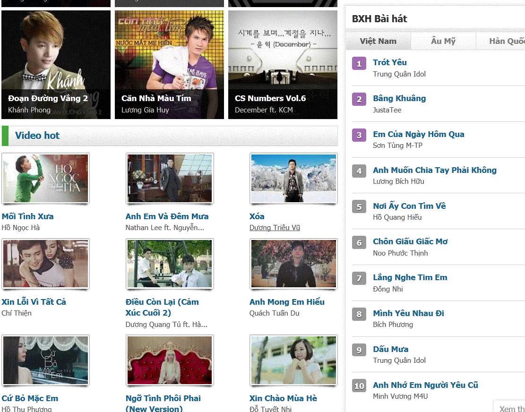This screenshot has width=525, height=412.
Task: Open the Bích Phương artist link
Action: 393,325
